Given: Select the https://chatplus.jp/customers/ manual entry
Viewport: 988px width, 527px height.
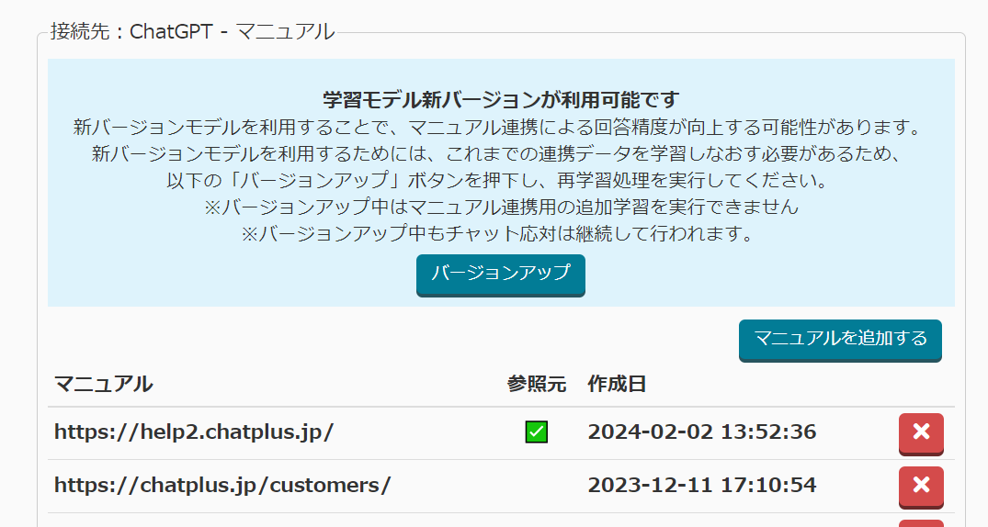Looking at the screenshot, I should click(222, 486).
